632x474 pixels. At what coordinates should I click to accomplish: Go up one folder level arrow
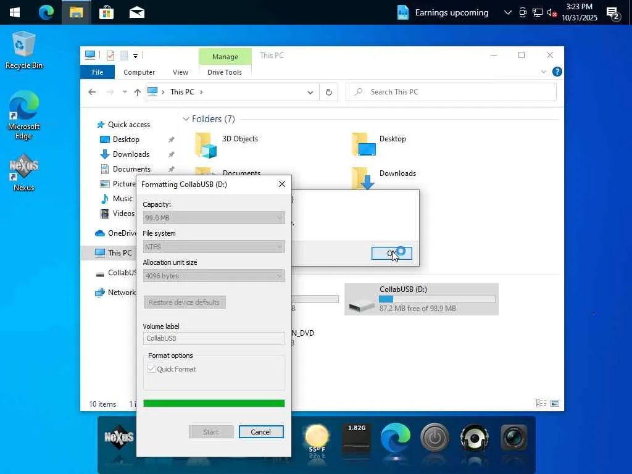pos(138,93)
